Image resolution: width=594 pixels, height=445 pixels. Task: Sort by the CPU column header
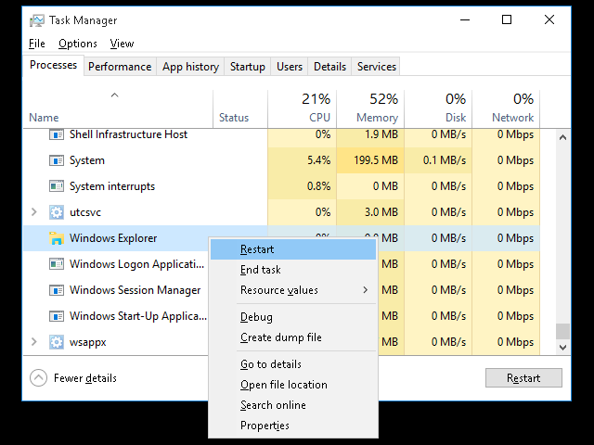pos(302,108)
